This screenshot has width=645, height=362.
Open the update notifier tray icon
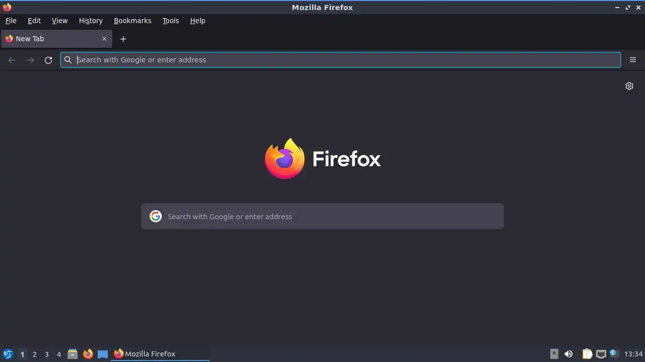[614, 353]
